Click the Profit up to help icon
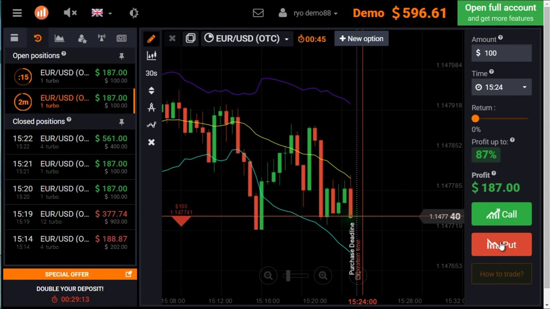The height and width of the screenshot is (309, 550). [x=512, y=140]
